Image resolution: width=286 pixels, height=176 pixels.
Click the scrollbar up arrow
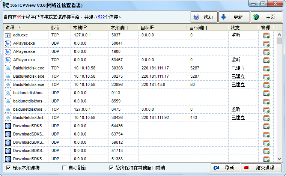tap(279, 35)
